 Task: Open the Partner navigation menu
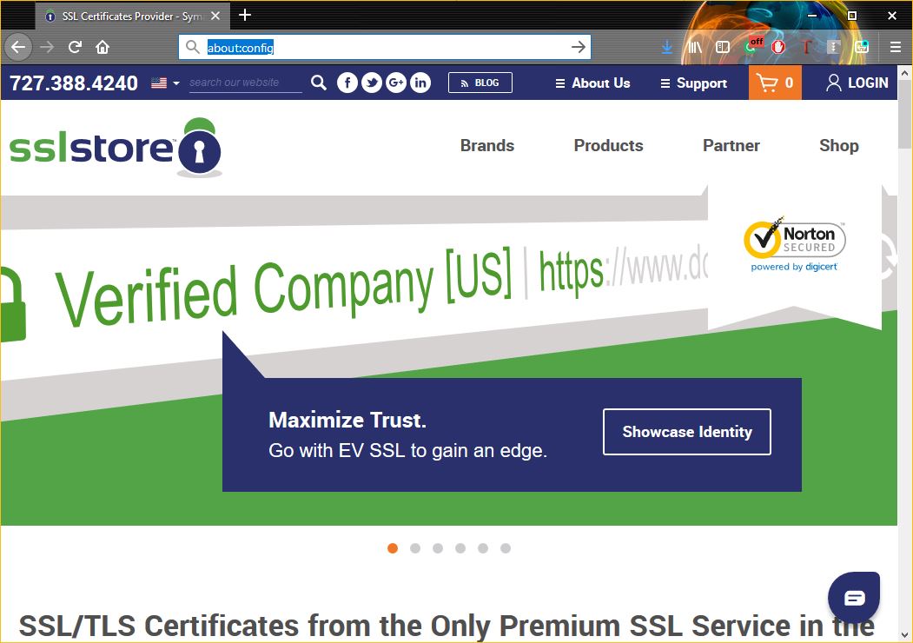[x=731, y=146]
